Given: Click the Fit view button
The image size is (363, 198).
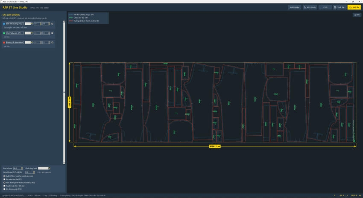Looking at the screenshot, I should (325, 7).
